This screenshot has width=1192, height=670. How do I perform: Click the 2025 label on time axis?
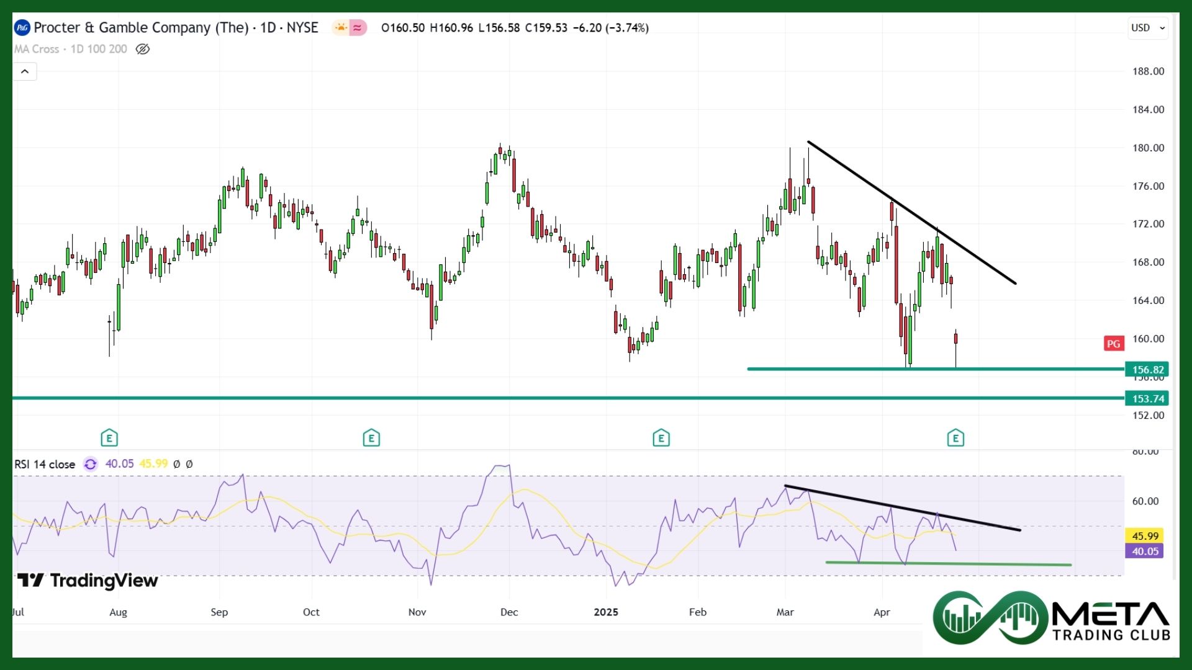tap(606, 612)
